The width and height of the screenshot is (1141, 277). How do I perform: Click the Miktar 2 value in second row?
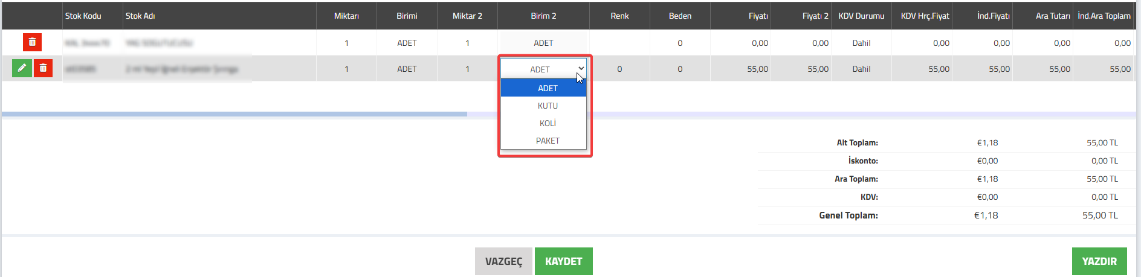(467, 69)
